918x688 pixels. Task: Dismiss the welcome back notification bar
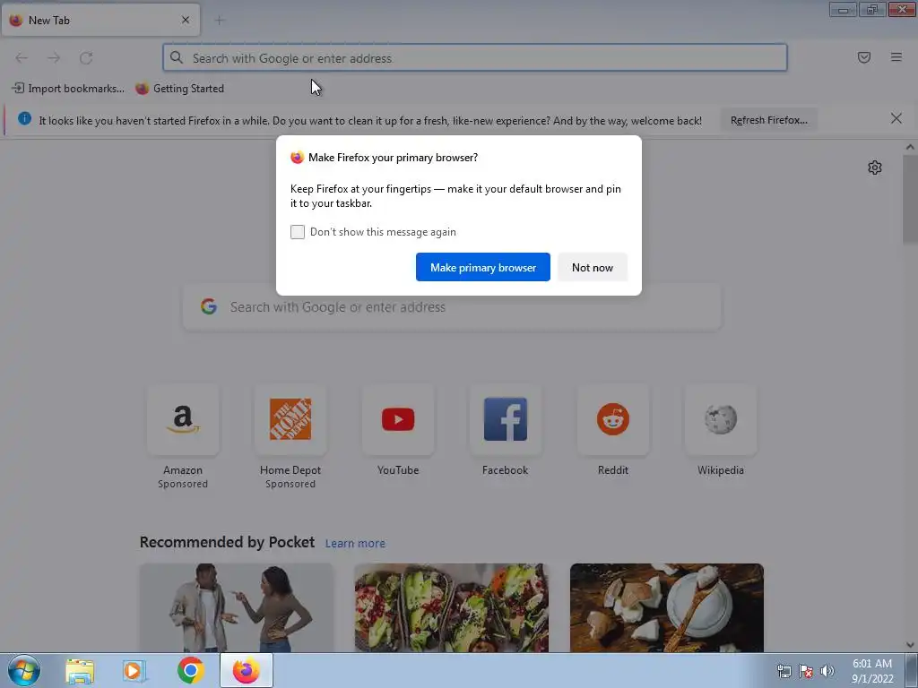click(896, 119)
